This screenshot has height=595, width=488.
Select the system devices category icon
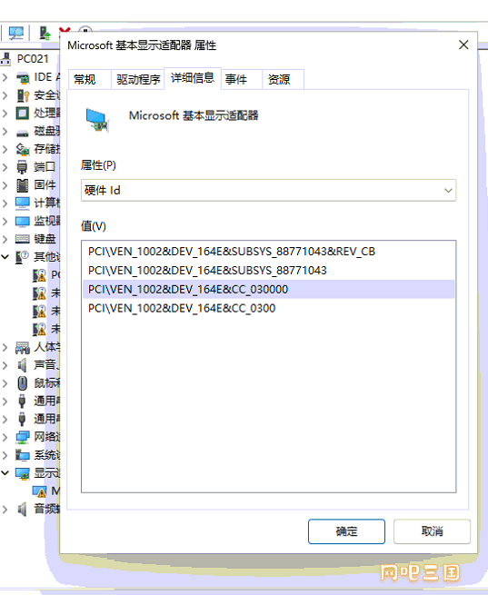click(x=23, y=454)
